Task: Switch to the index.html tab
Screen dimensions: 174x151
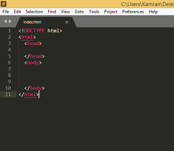Action: [x=32, y=22]
